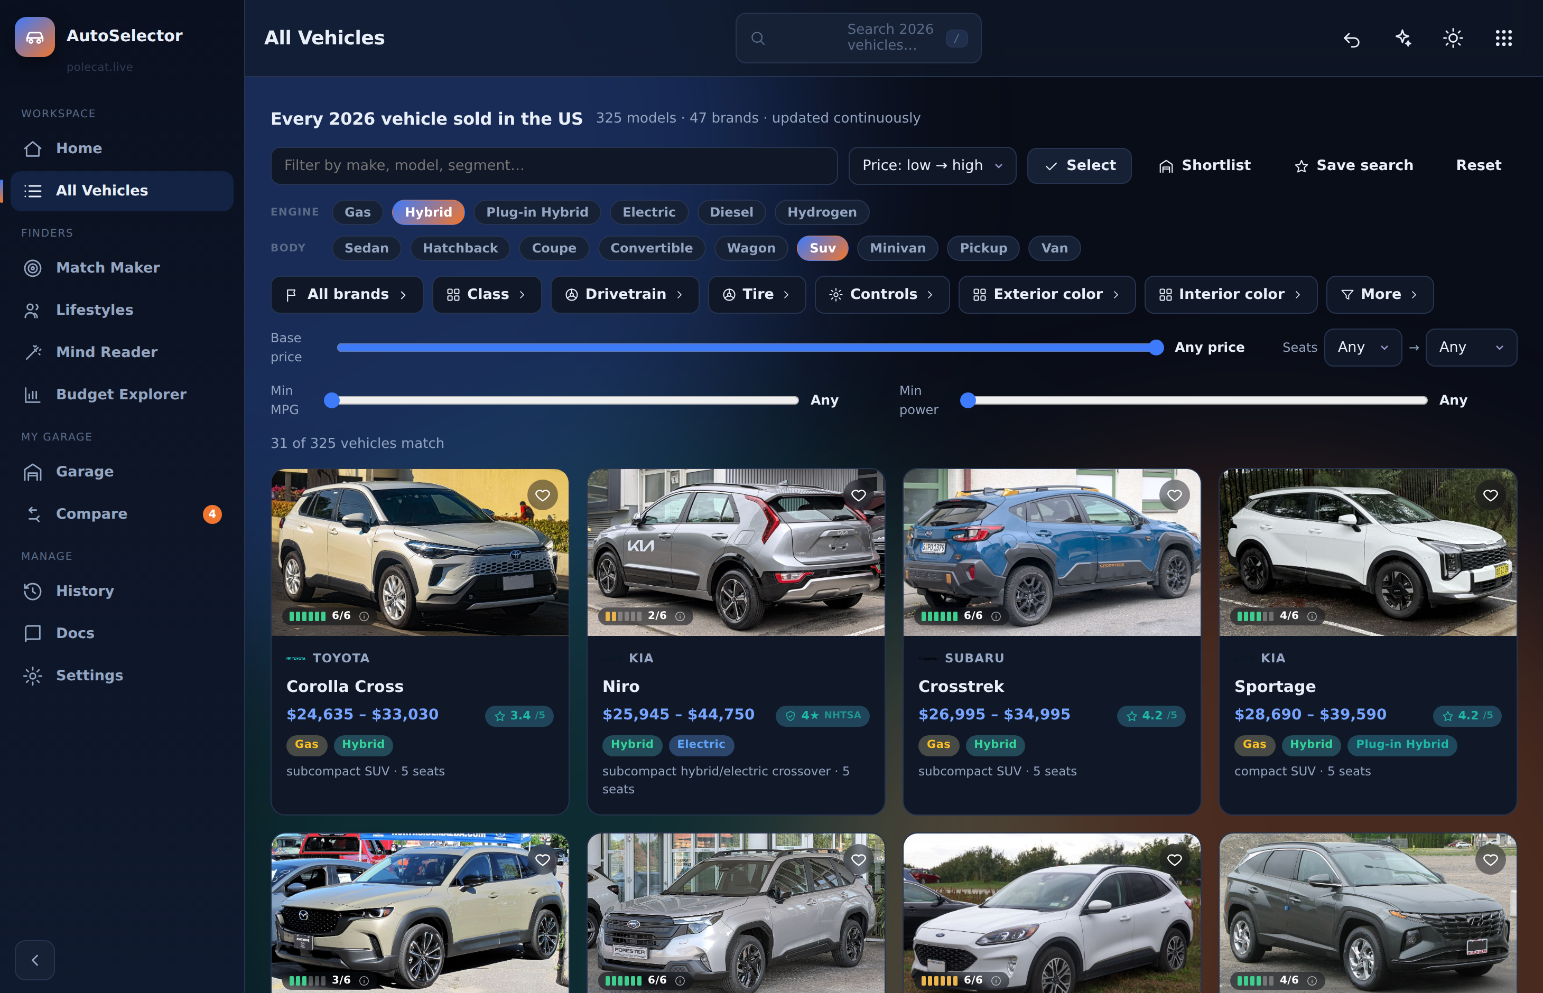This screenshot has width=1543, height=993.
Task: Click the Budget Explorer chart icon
Action: pyautogui.click(x=33, y=395)
